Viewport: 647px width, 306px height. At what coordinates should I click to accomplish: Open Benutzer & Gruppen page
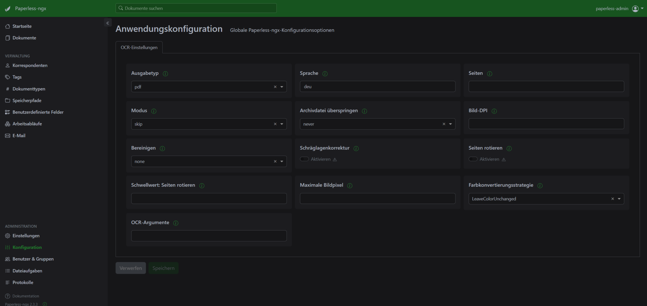pos(29,259)
